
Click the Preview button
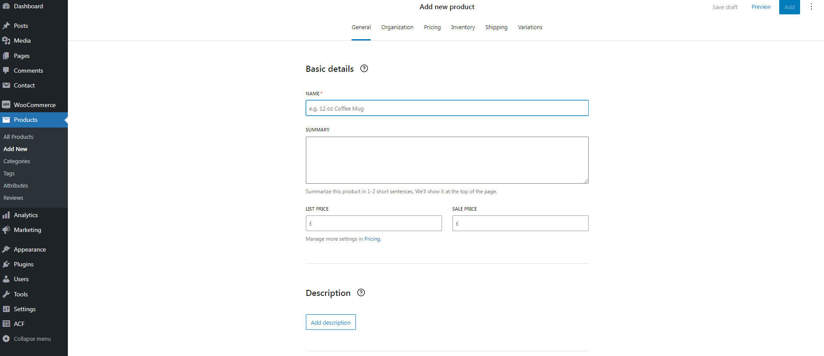[761, 7]
